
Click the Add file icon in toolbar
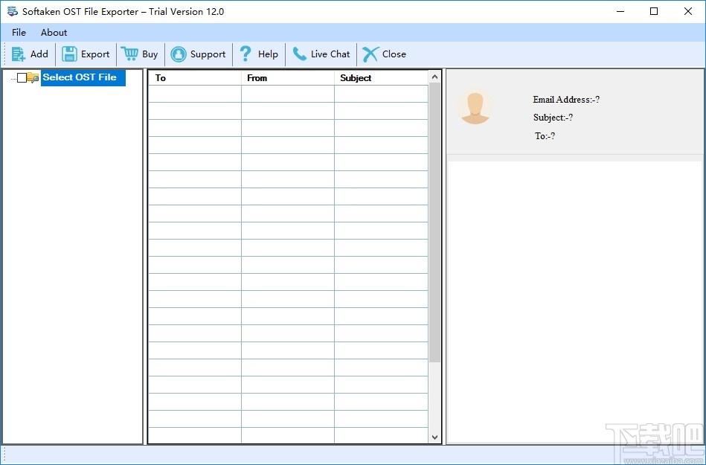[x=19, y=54]
